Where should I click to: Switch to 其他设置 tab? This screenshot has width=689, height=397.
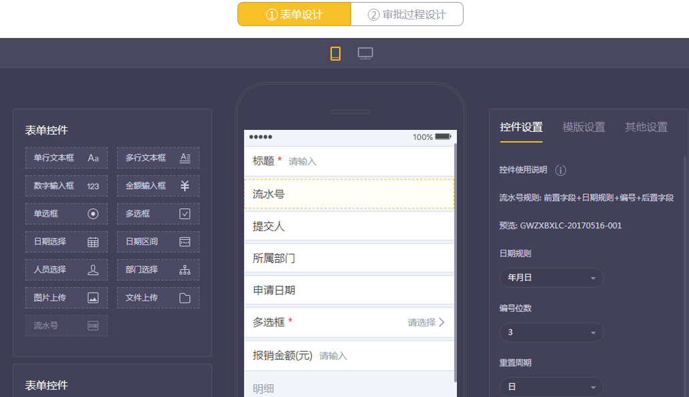tap(646, 127)
